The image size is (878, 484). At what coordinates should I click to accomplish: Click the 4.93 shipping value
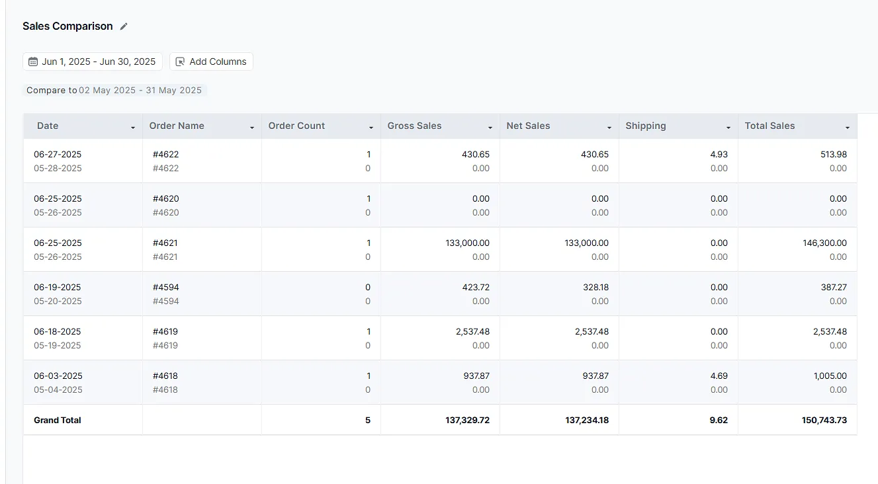719,154
